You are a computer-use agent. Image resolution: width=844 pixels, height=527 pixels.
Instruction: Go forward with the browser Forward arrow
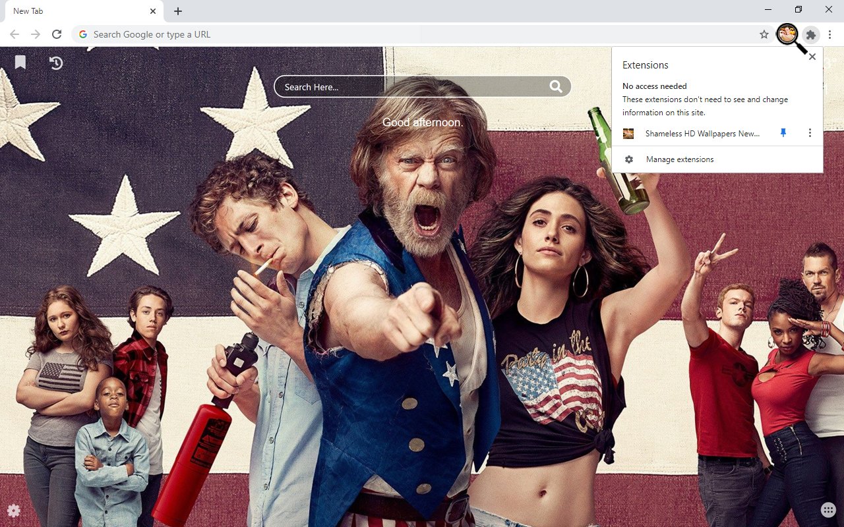click(36, 34)
